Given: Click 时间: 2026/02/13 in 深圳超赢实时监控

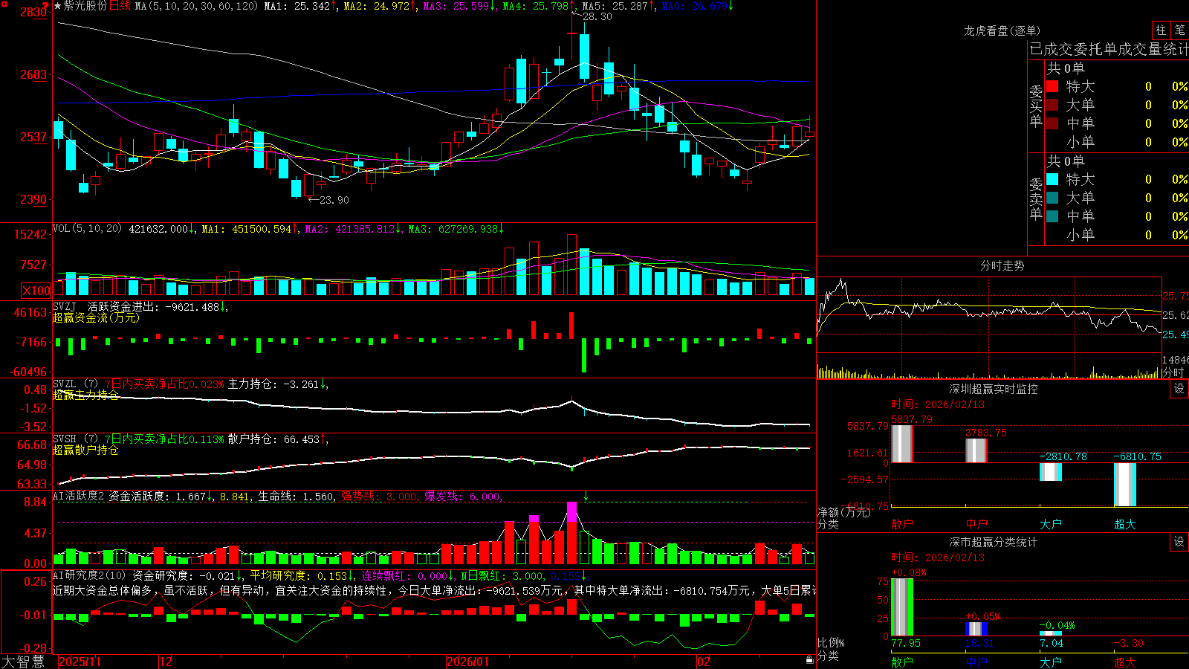Looking at the screenshot, I should 938,404.
